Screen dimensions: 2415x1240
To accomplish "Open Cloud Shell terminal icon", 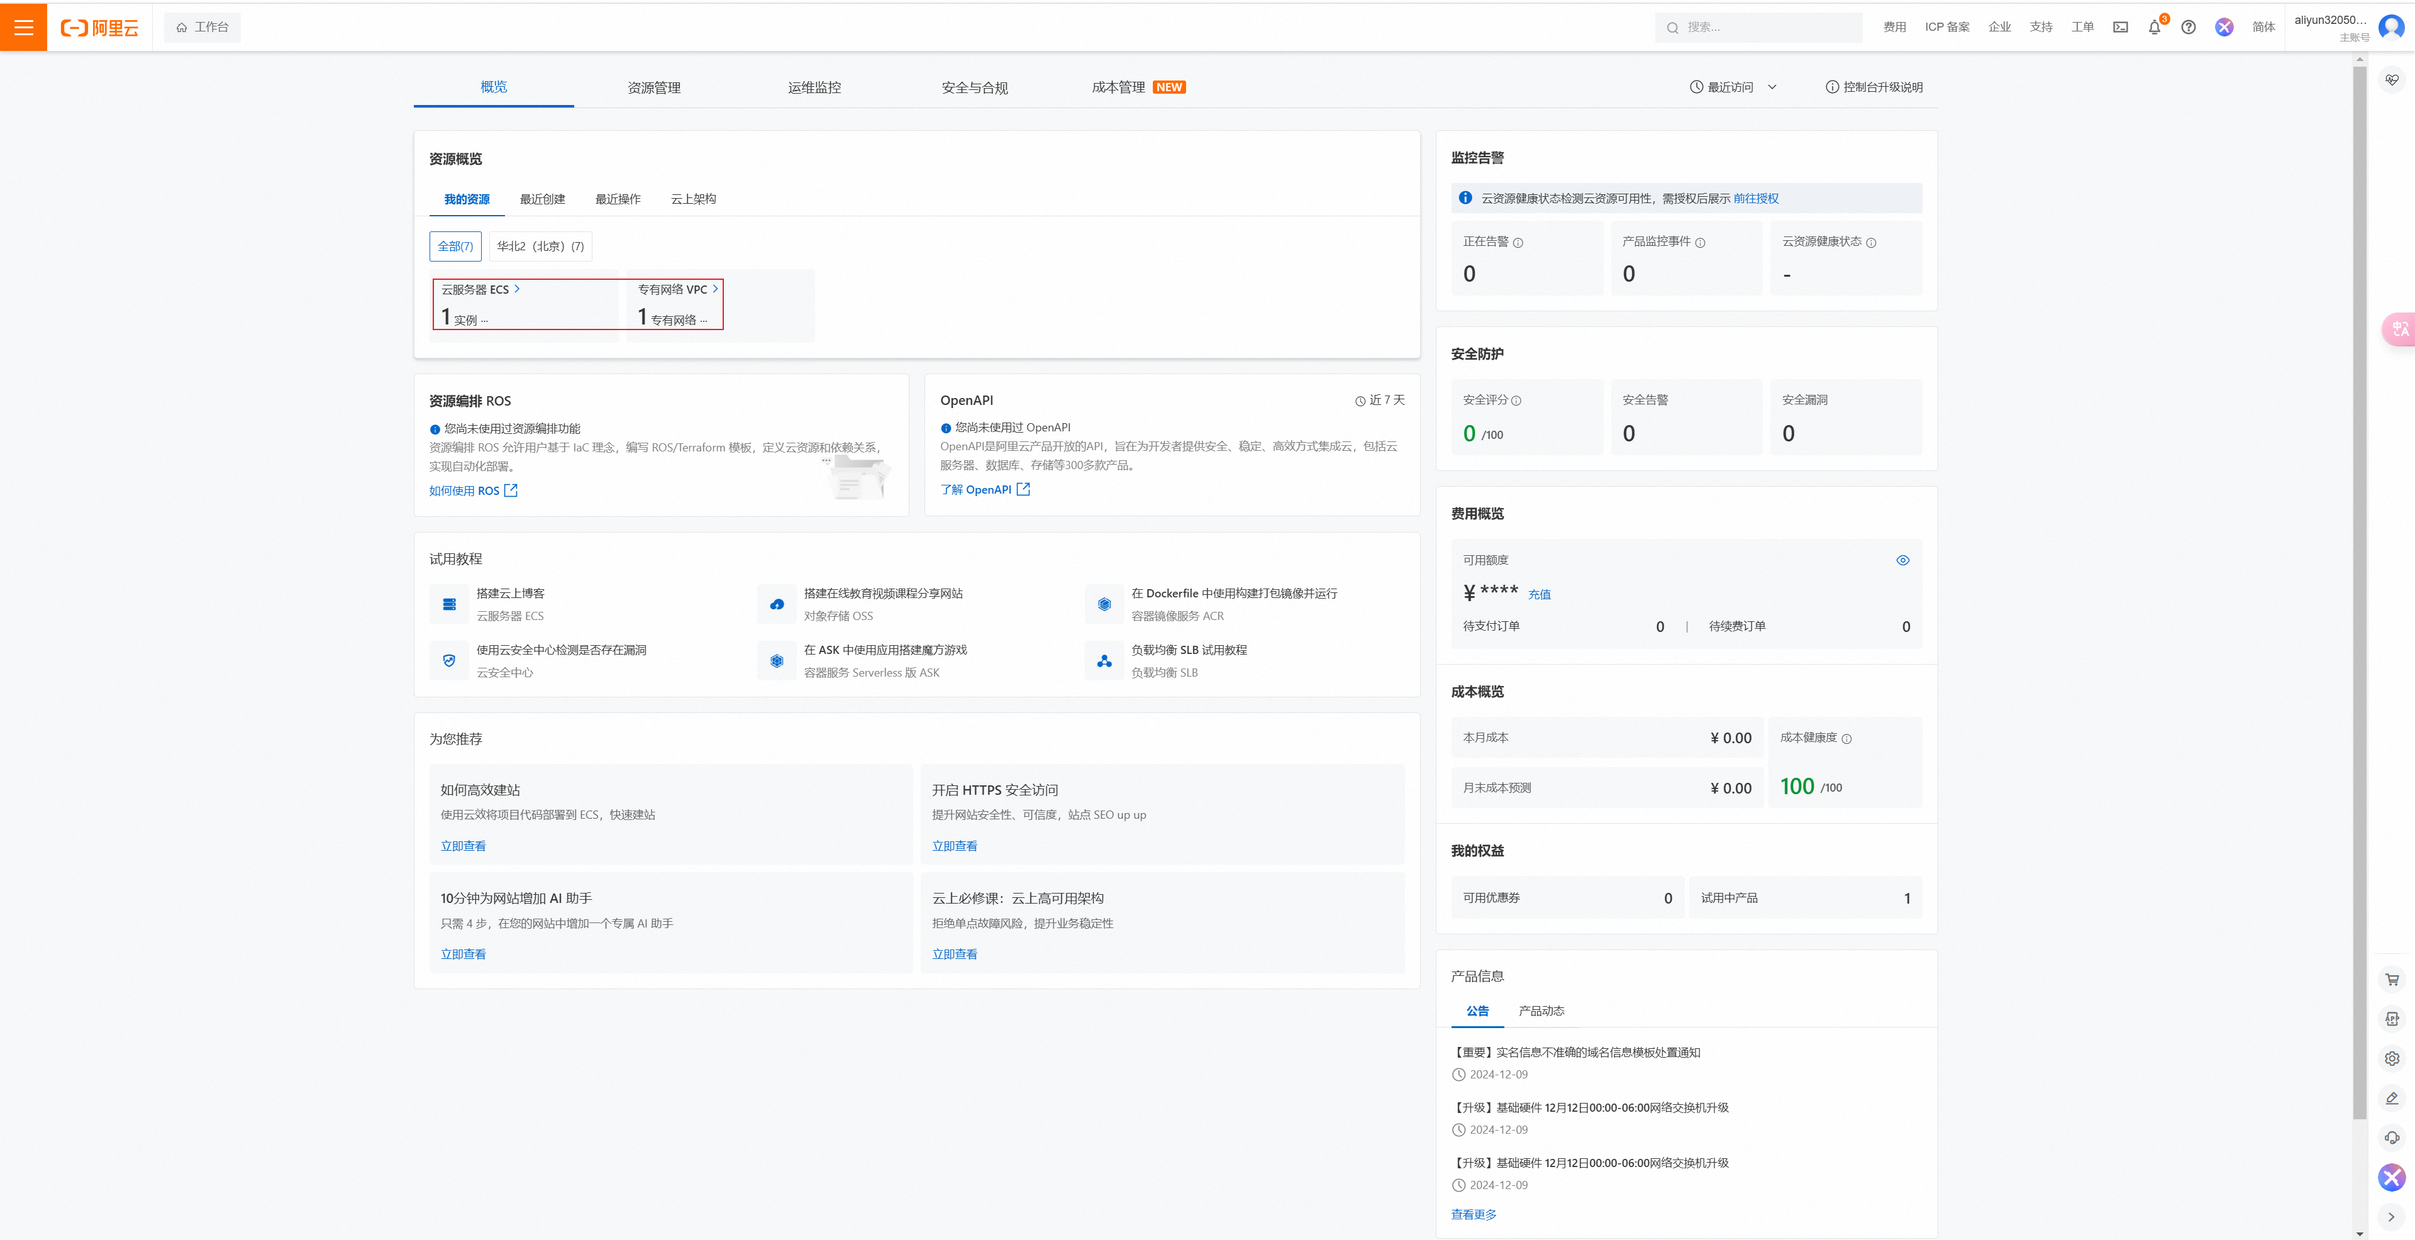I will [2119, 27].
